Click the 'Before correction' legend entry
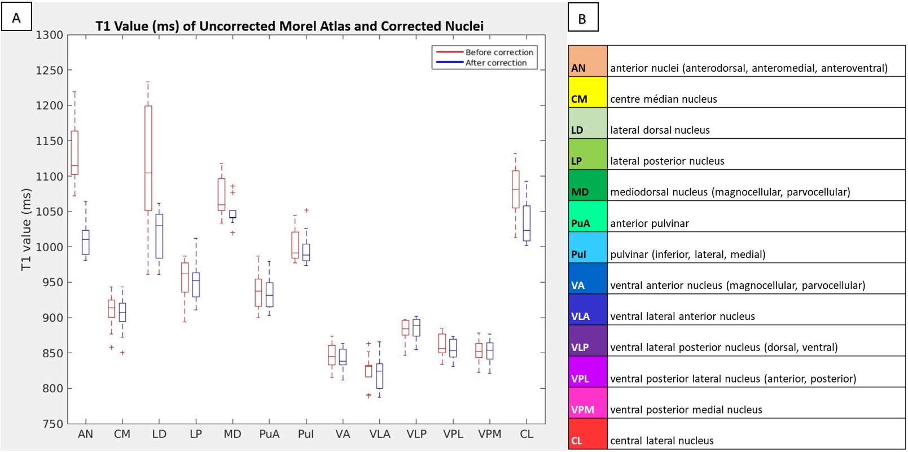 point(499,52)
